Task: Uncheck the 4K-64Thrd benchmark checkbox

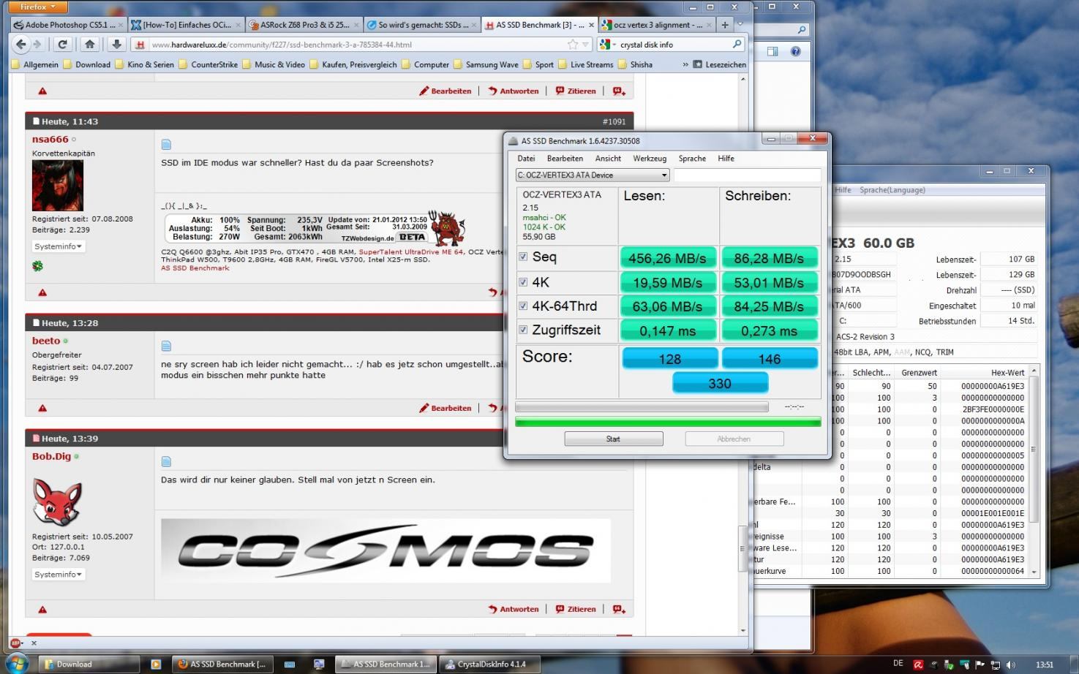Action: click(x=523, y=306)
